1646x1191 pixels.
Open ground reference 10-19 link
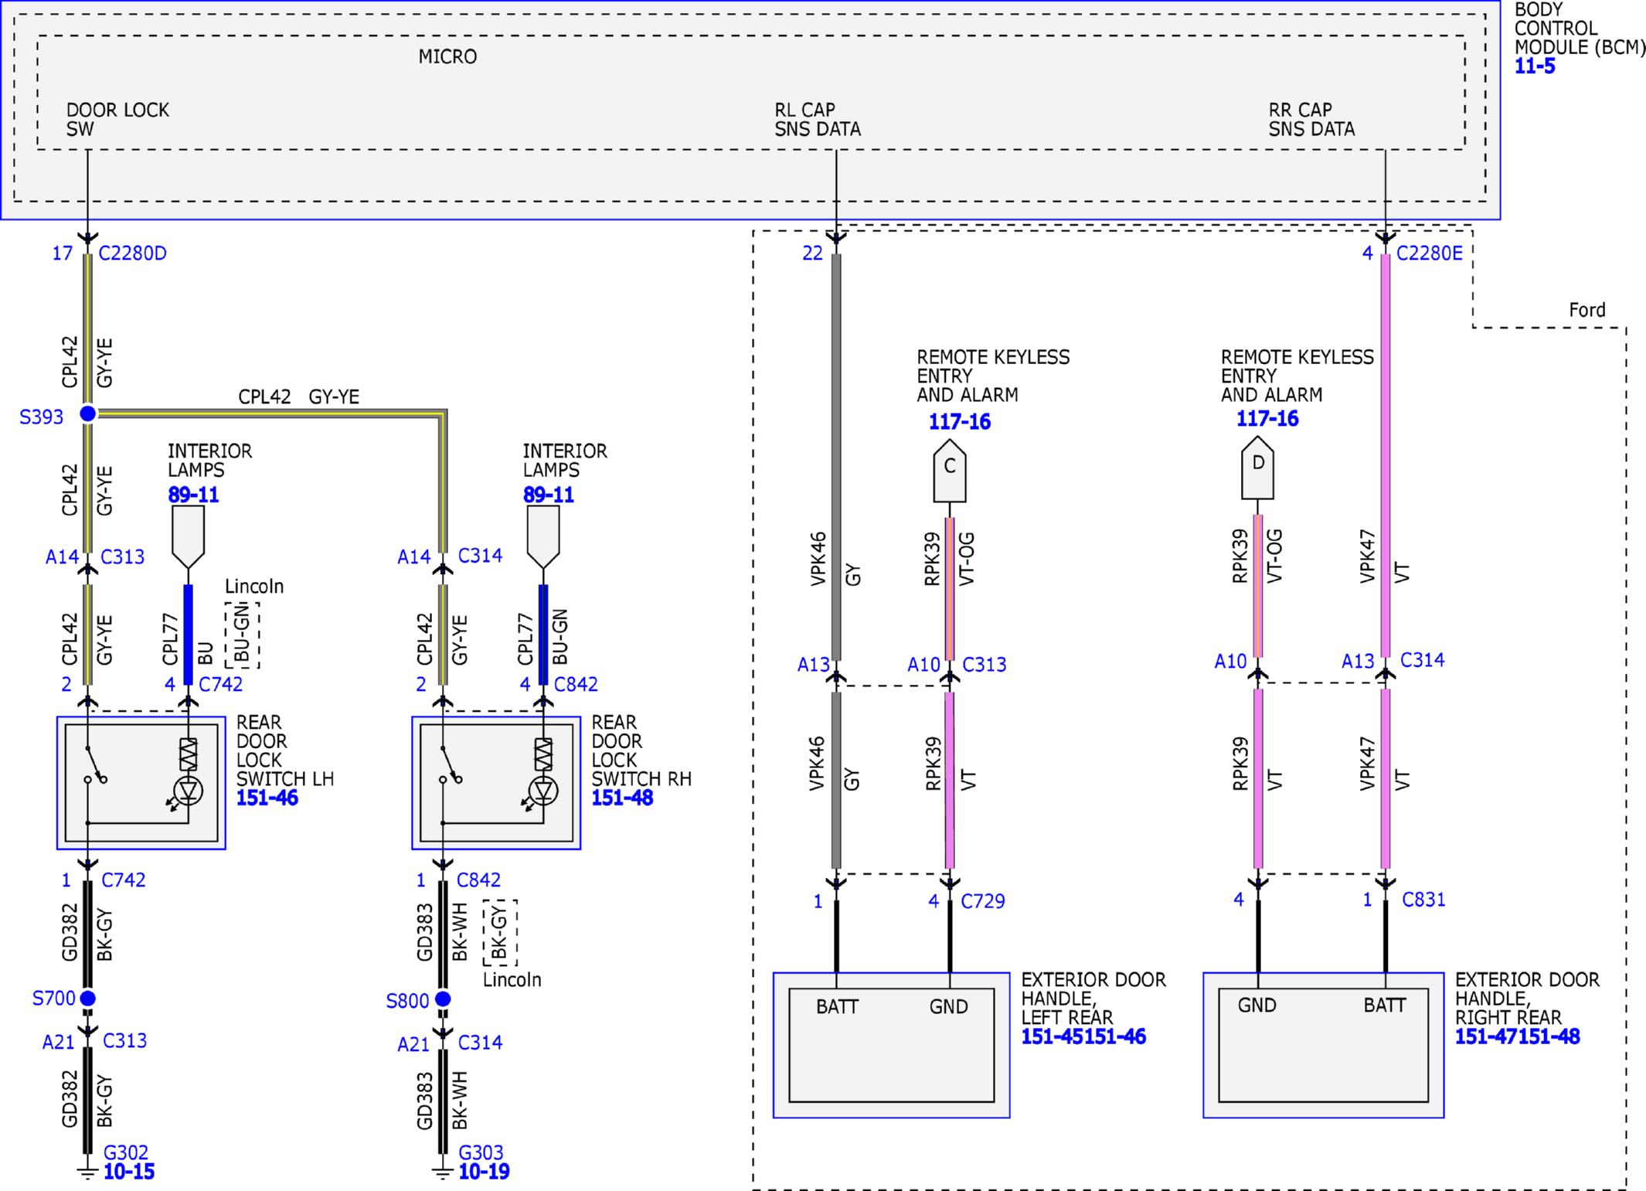[x=485, y=1172]
